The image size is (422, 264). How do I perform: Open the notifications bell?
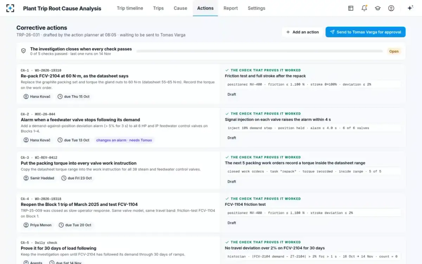(364, 8)
